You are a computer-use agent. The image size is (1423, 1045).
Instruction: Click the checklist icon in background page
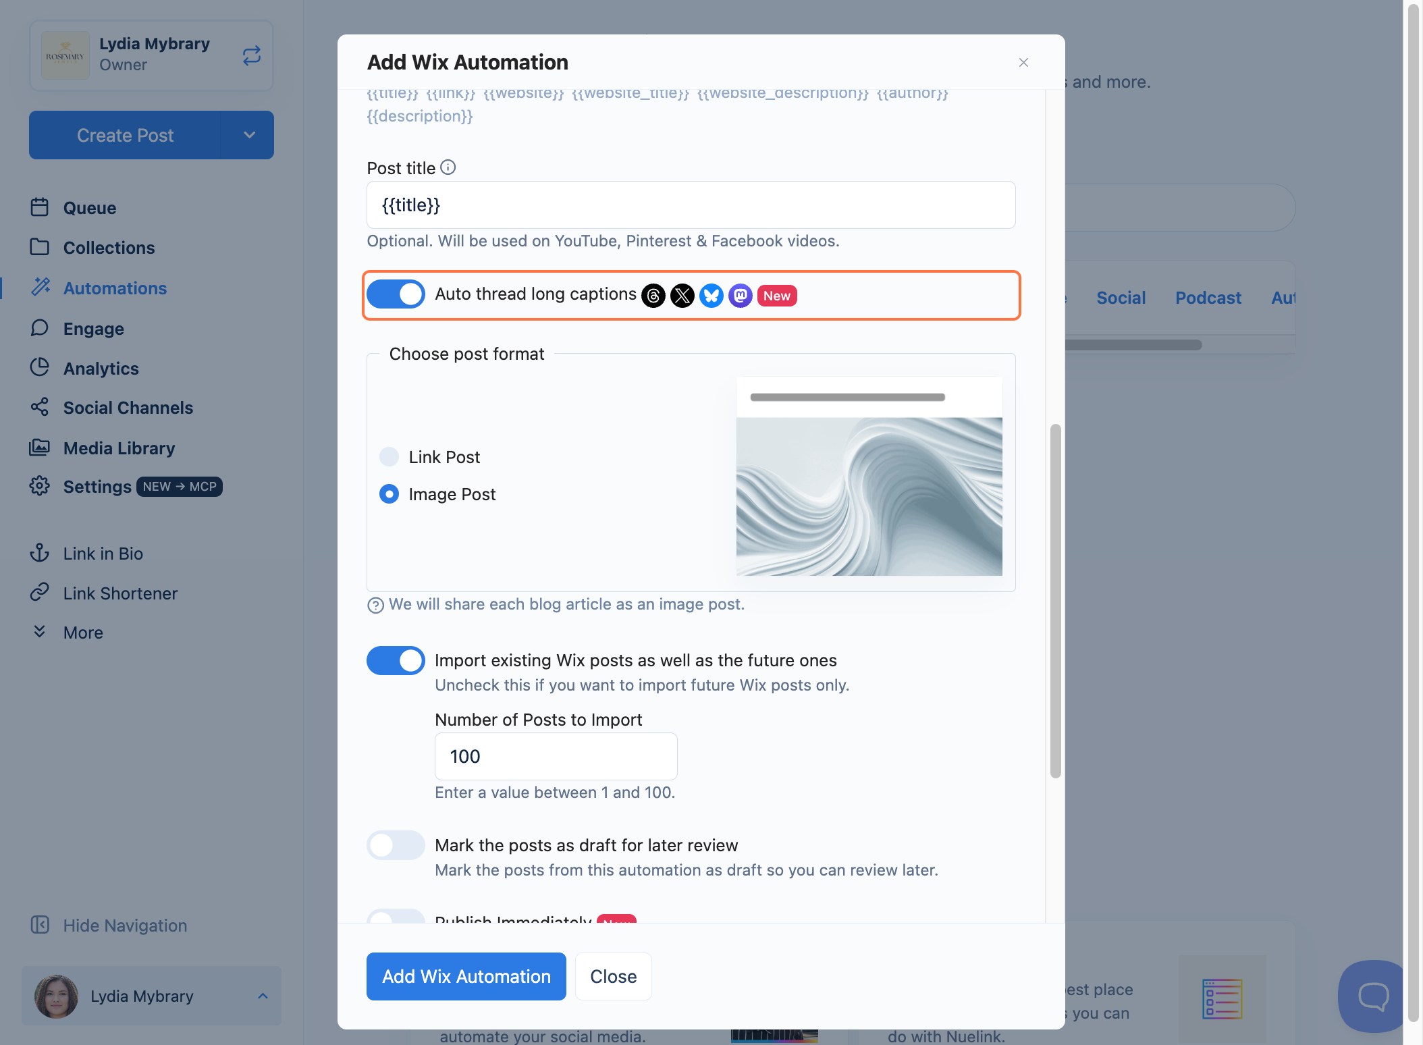(x=1222, y=999)
